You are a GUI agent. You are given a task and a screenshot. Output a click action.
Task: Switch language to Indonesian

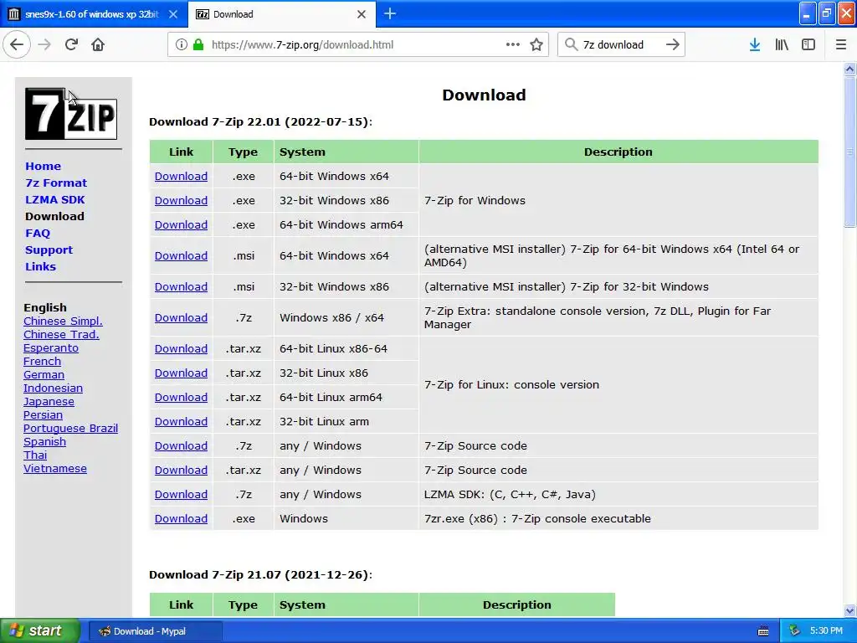[53, 388]
